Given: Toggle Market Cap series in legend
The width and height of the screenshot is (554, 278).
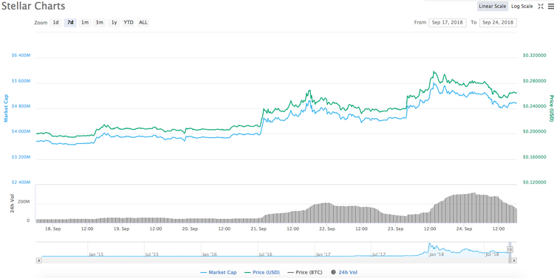Looking at the screenshot, I should 219,272.
